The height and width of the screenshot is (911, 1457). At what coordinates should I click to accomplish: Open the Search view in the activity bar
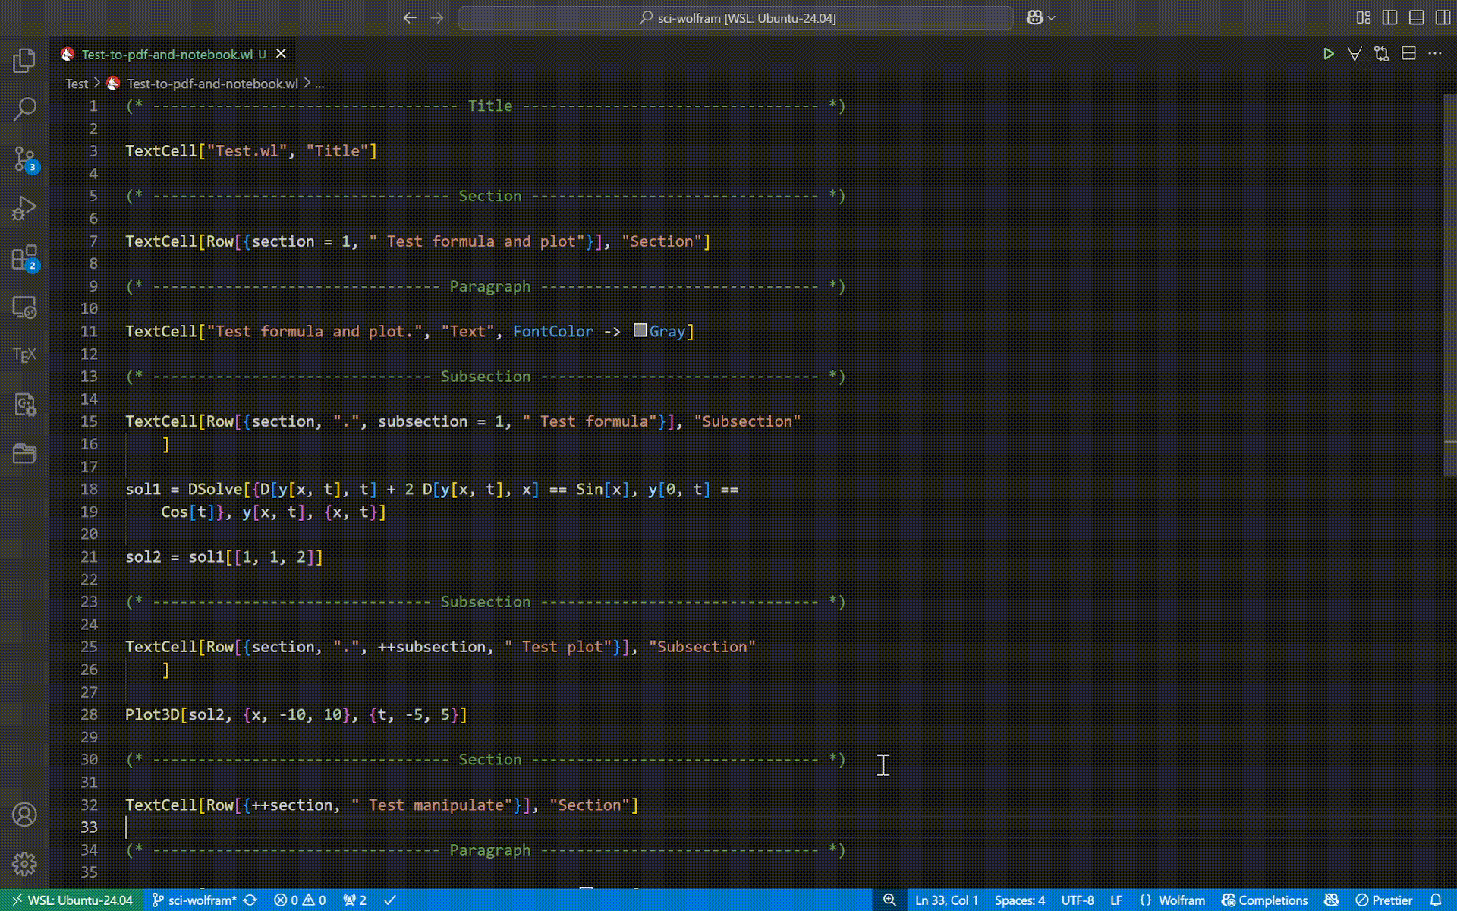(x=24, y=109)
